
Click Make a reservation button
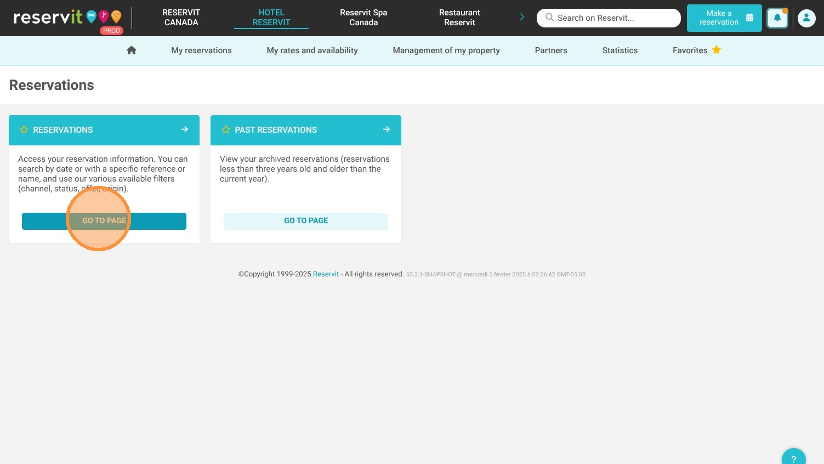[x=724, y=18]
